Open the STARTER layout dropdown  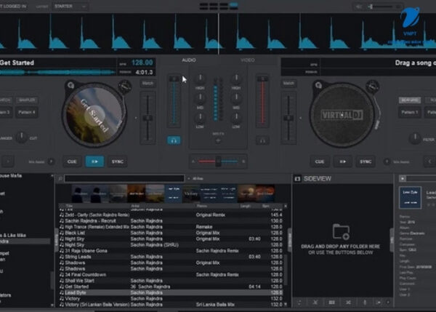[70, 6]
